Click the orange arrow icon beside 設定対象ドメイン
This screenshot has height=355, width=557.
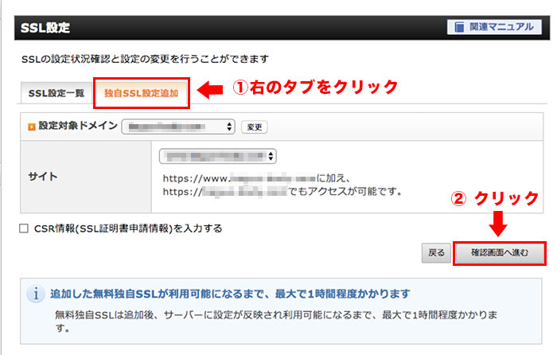coord(32,127)
